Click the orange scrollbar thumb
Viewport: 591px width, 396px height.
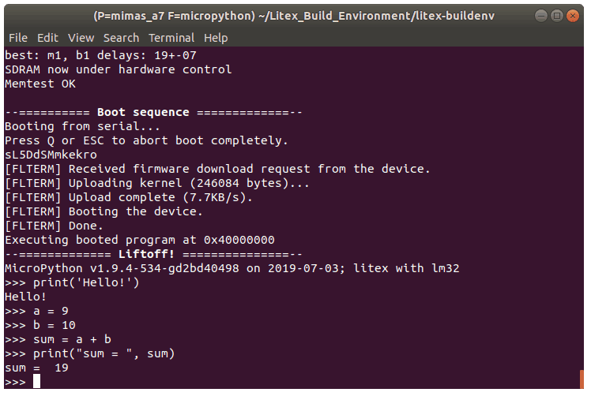(x=582, y=379)
